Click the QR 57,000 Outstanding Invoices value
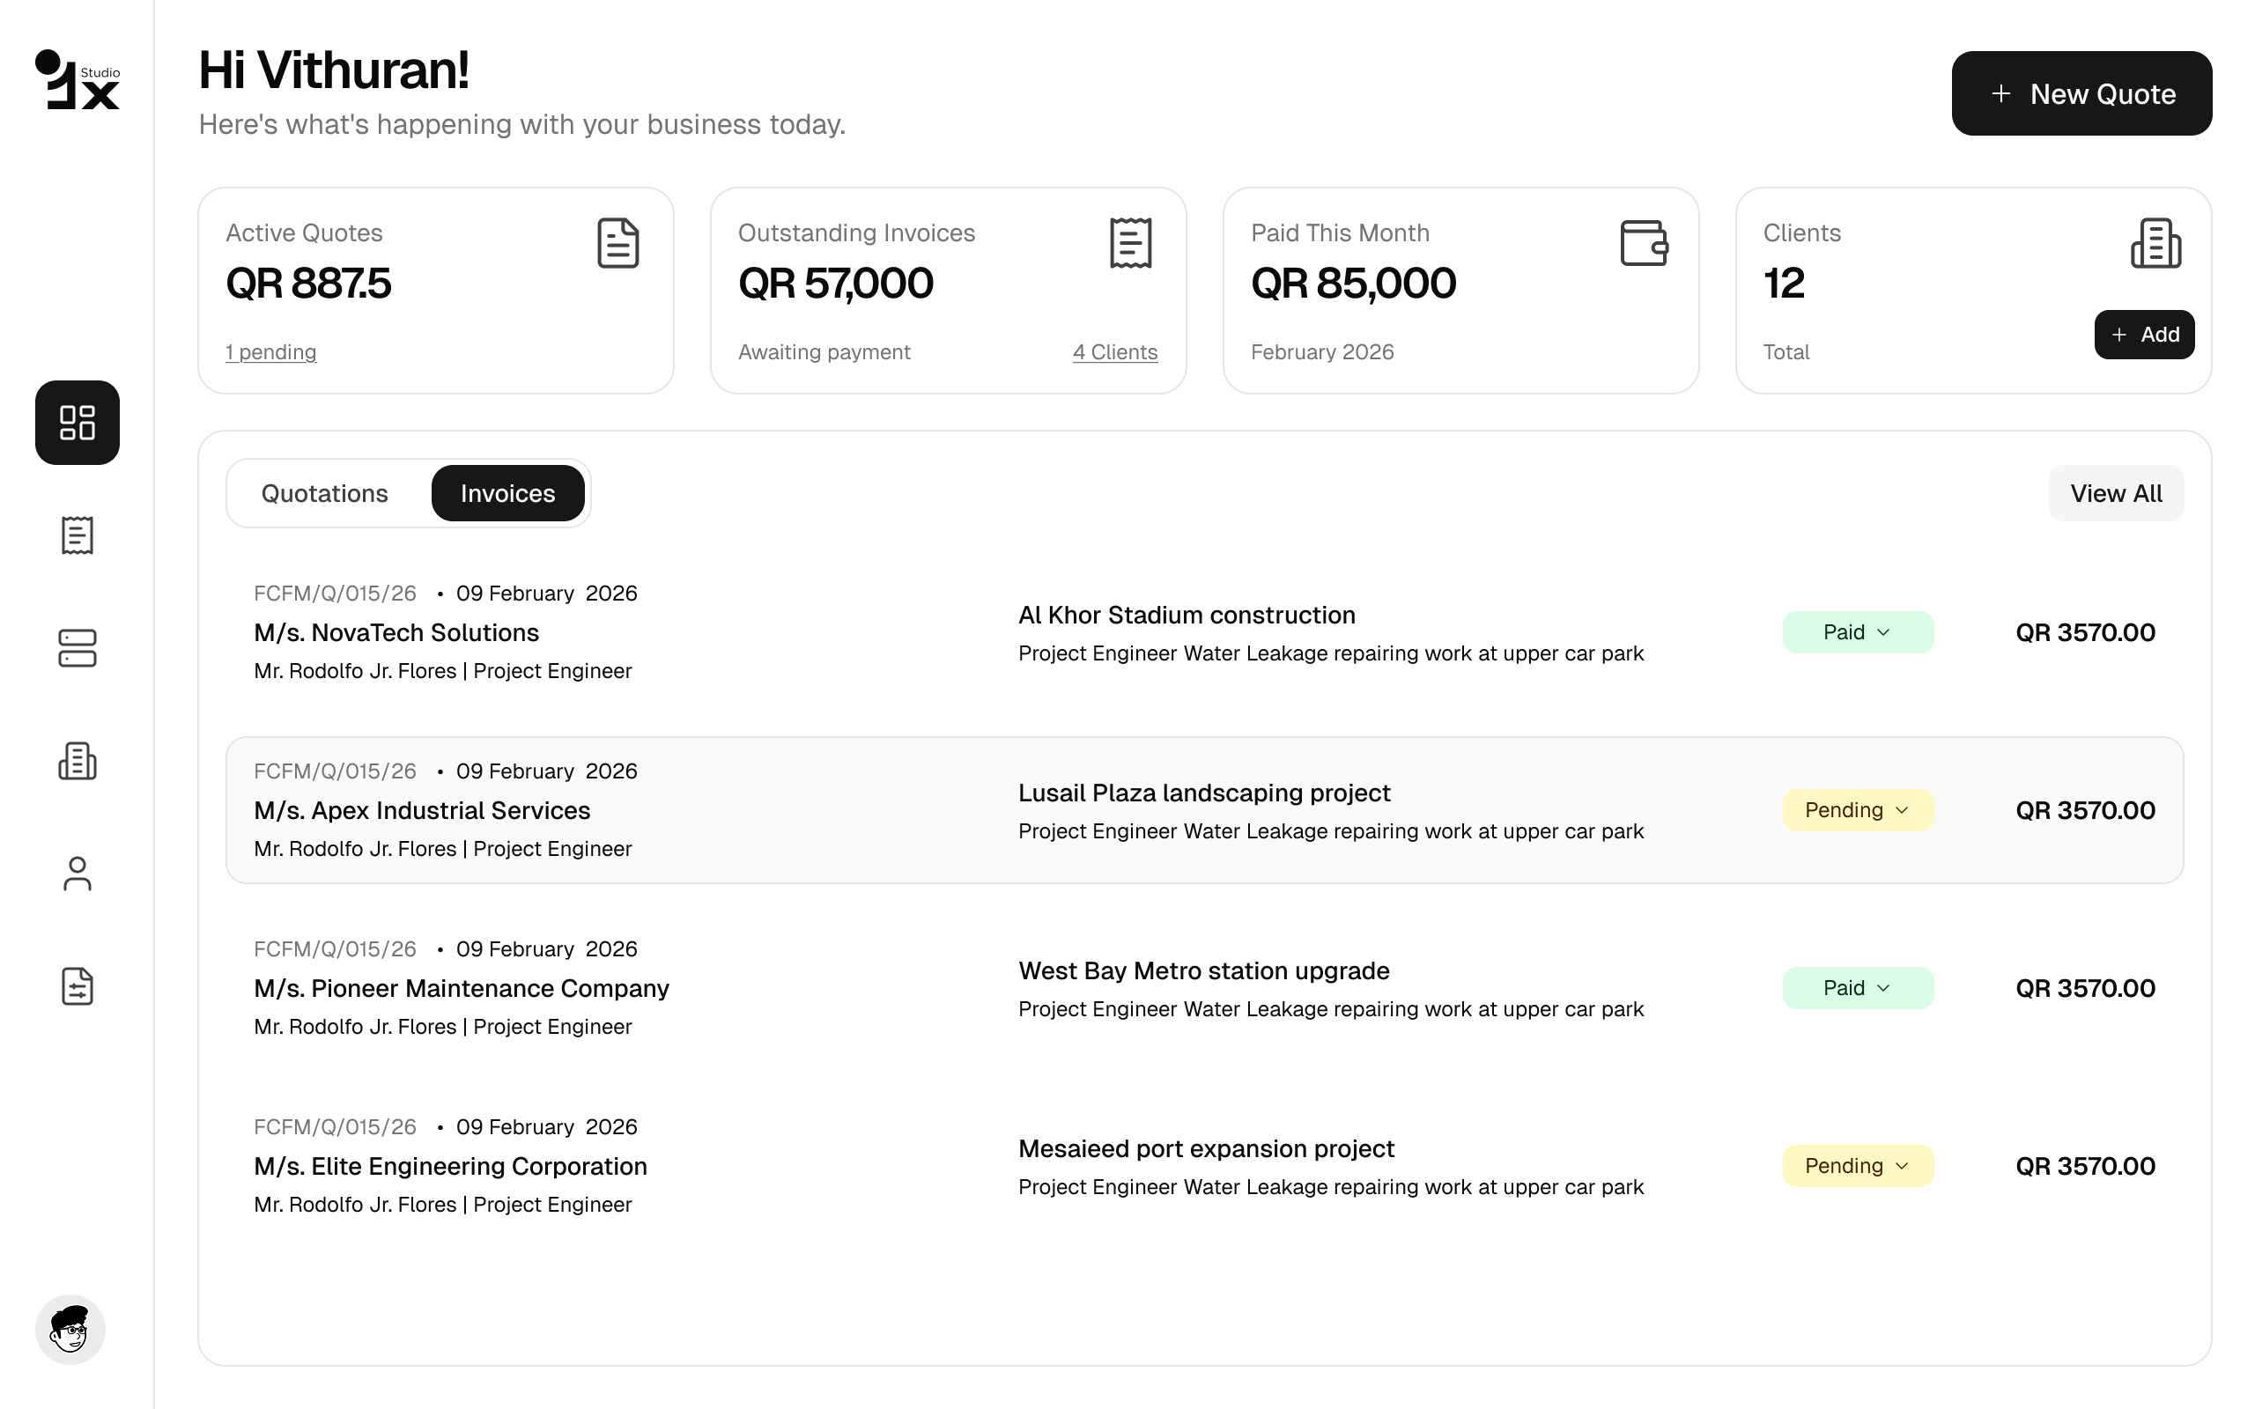Viewport: 2255px width, 1409px height. (x=835, y=284)
